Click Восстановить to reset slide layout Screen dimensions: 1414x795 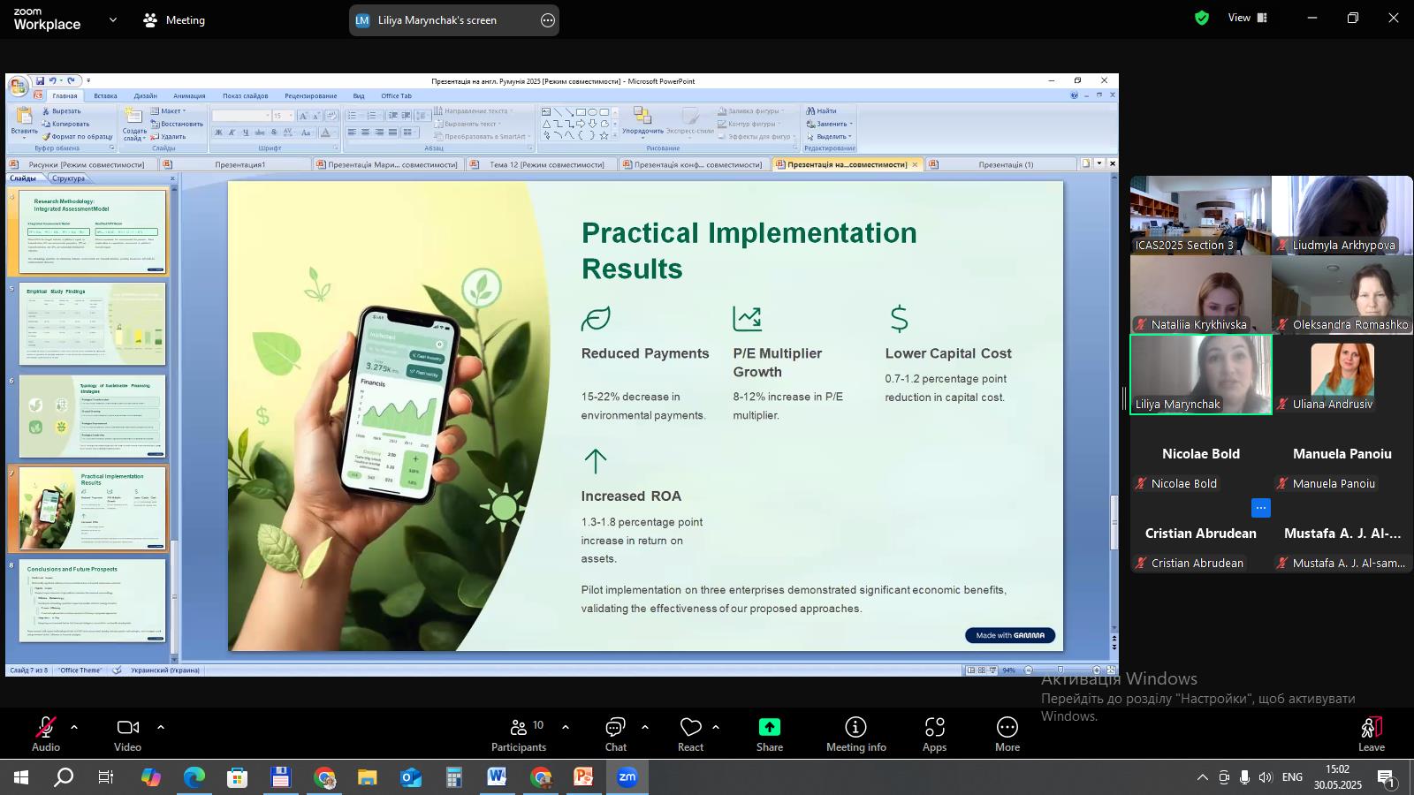(177, 124)
